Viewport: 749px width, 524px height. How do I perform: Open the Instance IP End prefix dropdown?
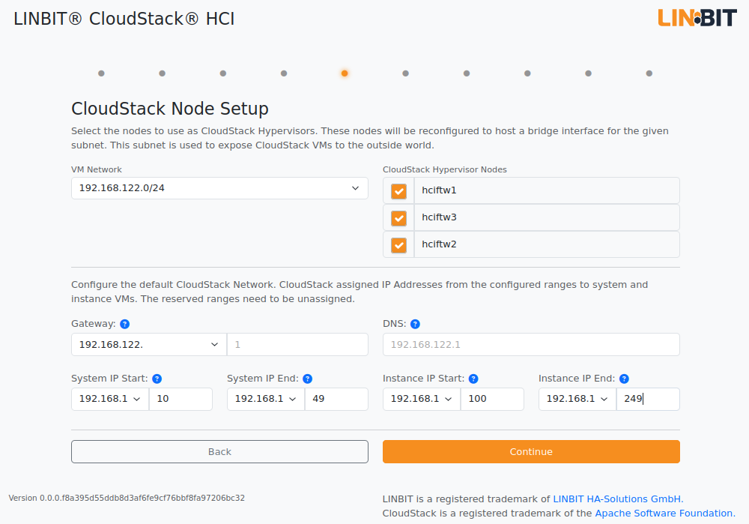point(577,400)
